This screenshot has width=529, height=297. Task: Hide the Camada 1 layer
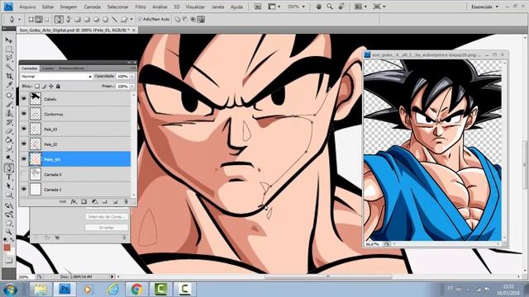click(24, 189)
